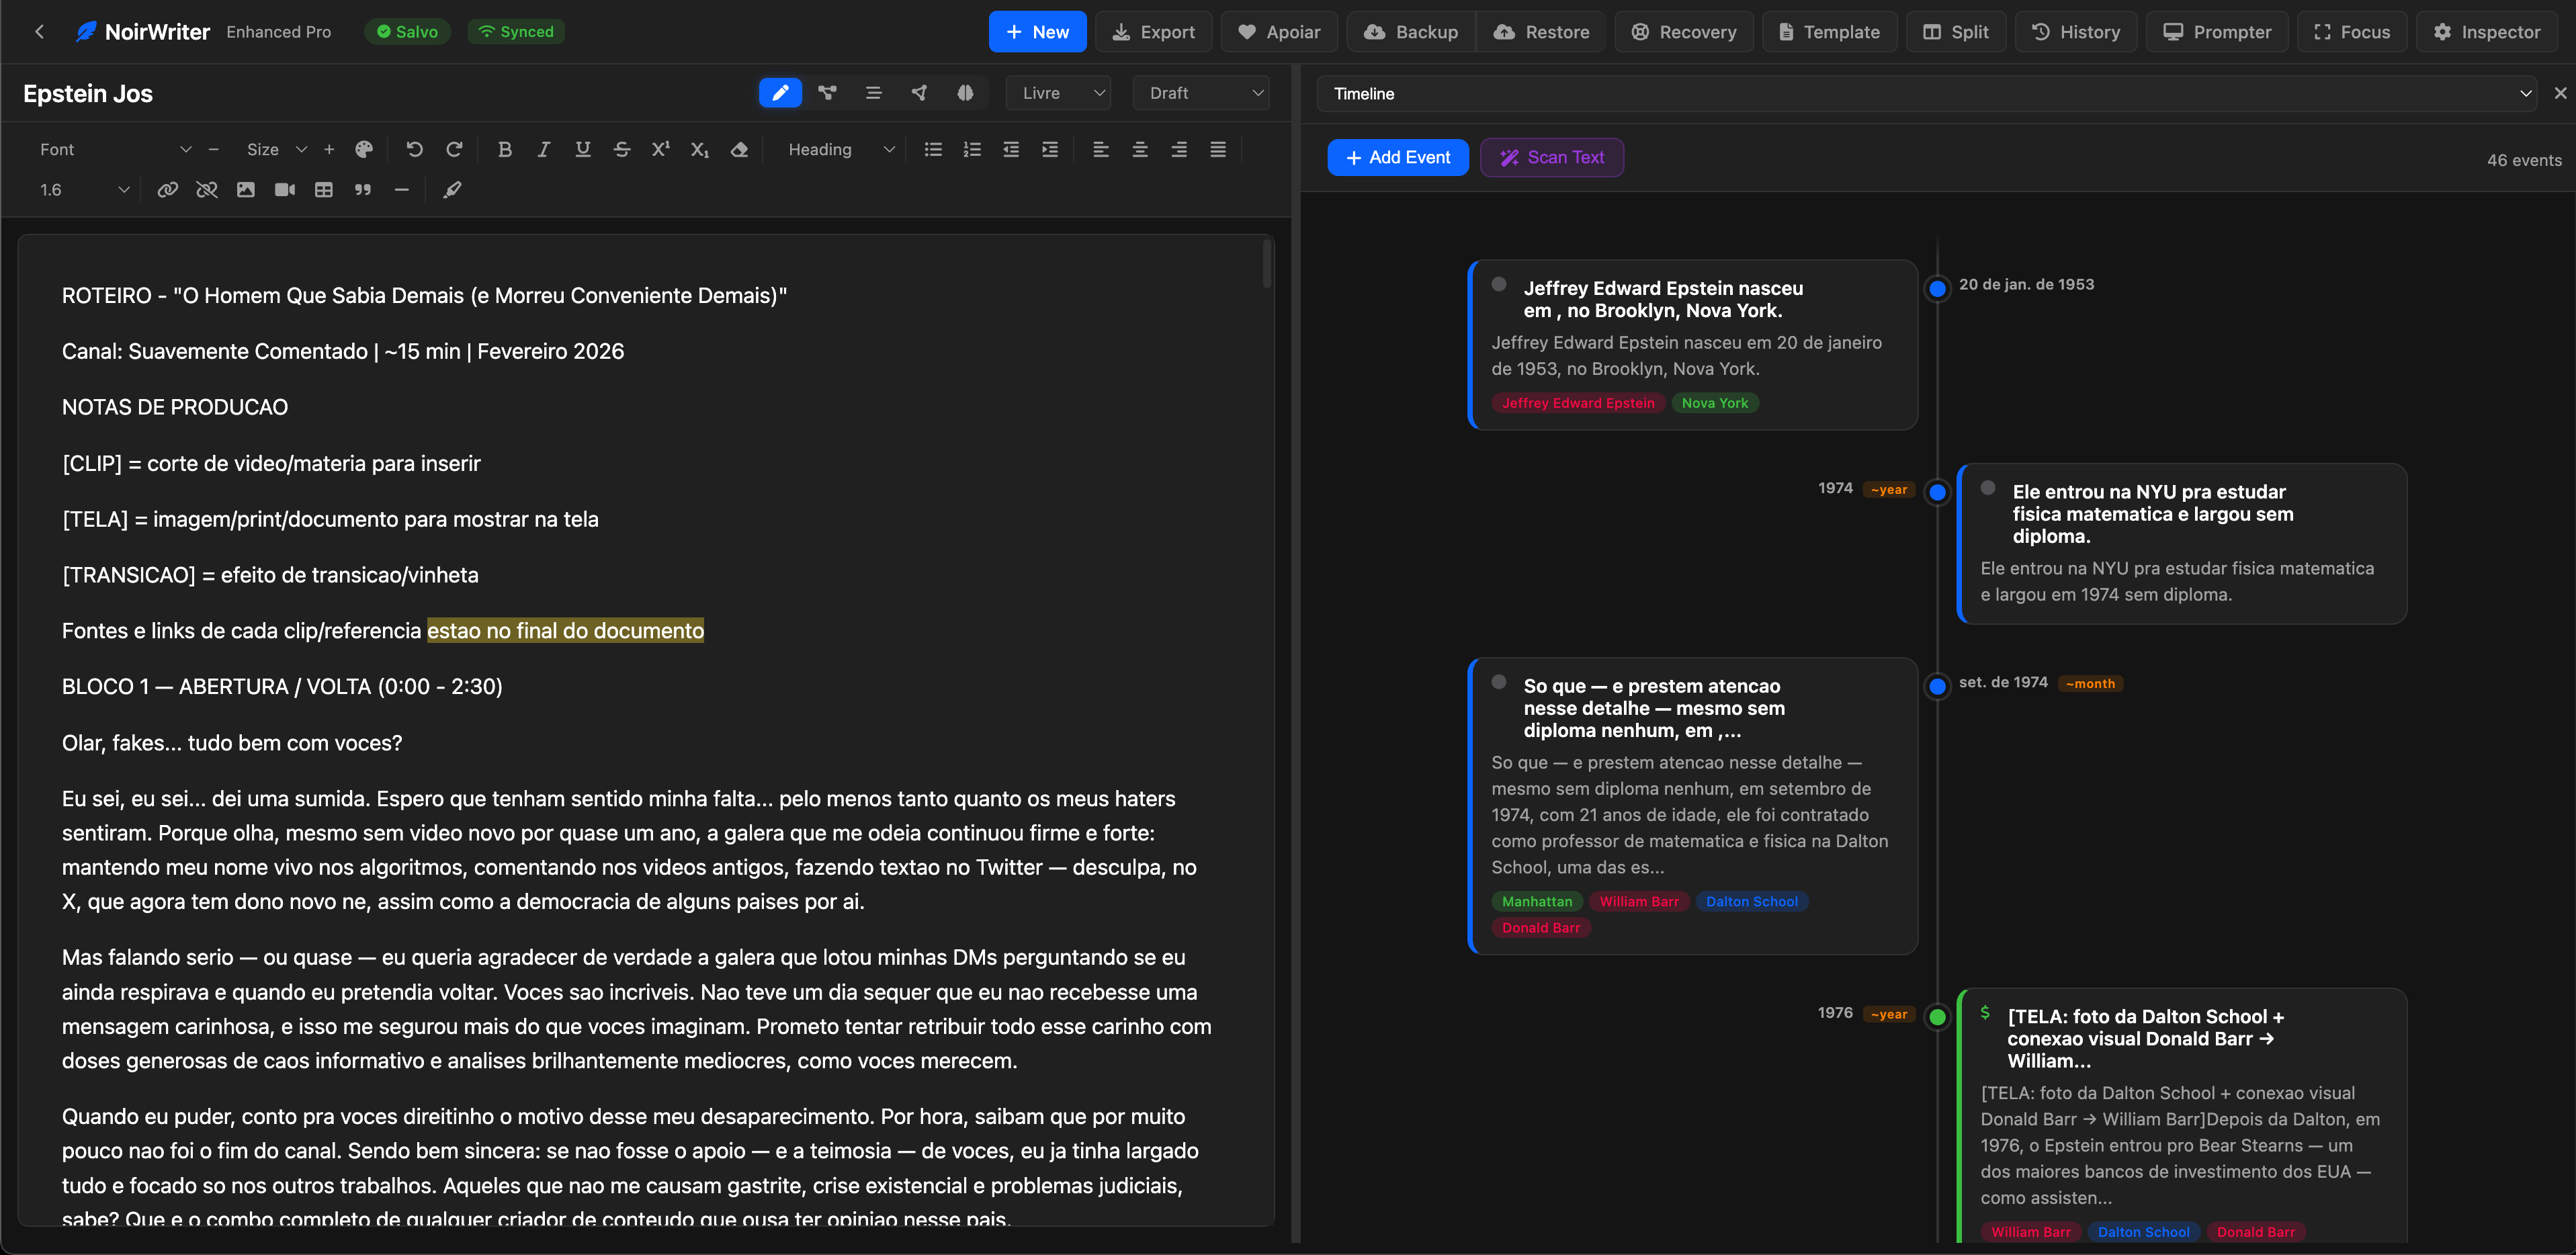Click the insert link icon

[x=168, y=190]
